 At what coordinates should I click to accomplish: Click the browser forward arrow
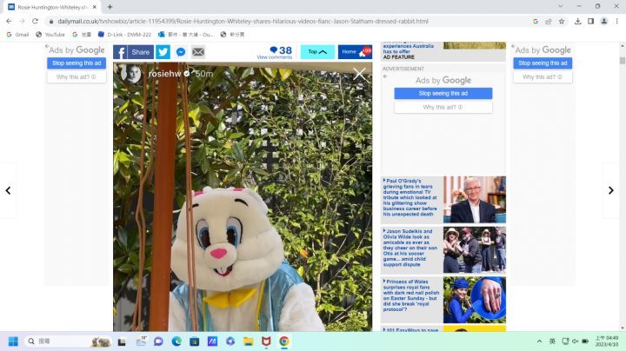pos(22,21)
